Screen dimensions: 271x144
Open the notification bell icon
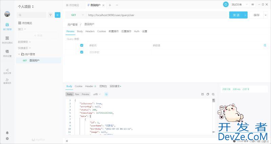click(x=7, y=133)
